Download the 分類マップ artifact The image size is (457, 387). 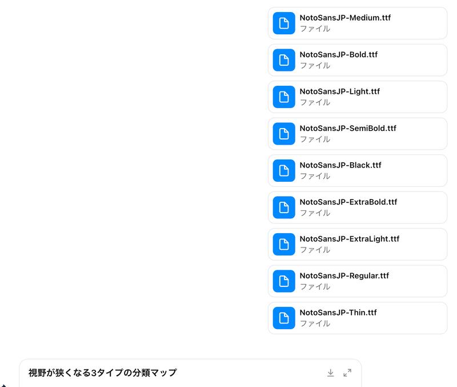click(x=331, y=373)
